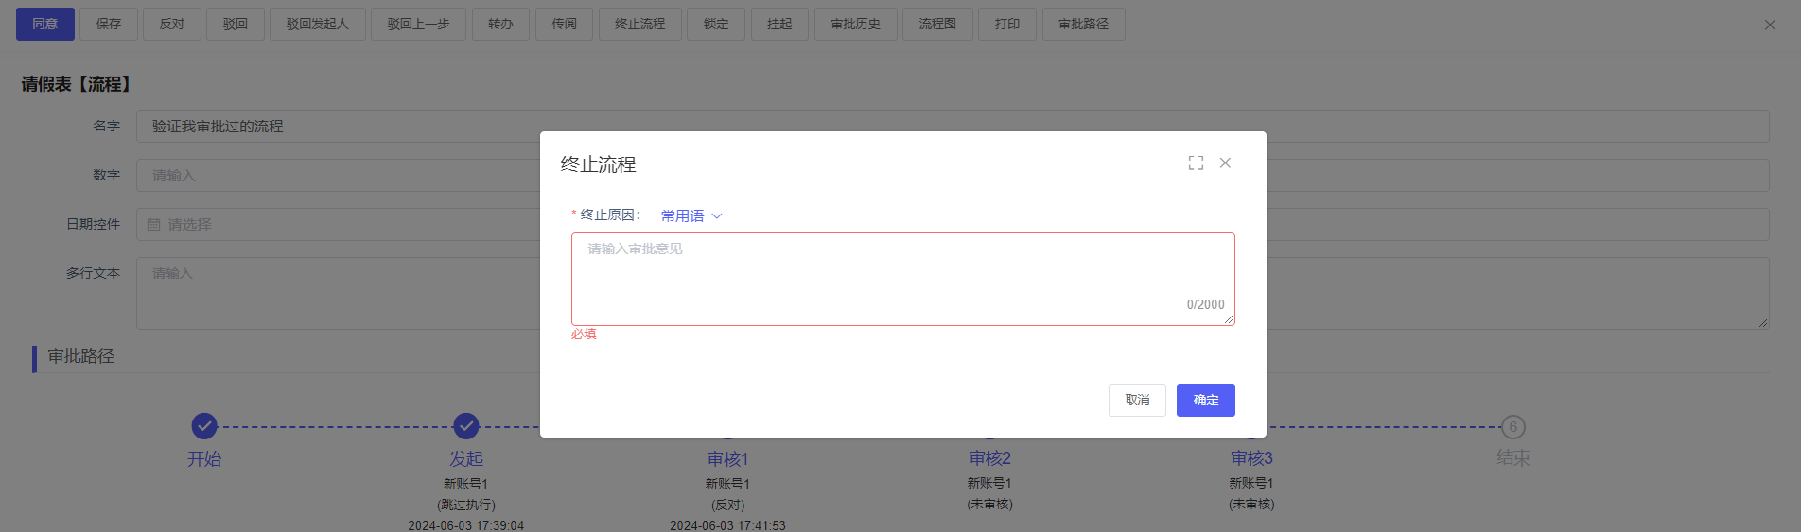Screen dimensions: 1801x532
Task: Click the 发起 step checkmark icon
Action: pos(465,426)
